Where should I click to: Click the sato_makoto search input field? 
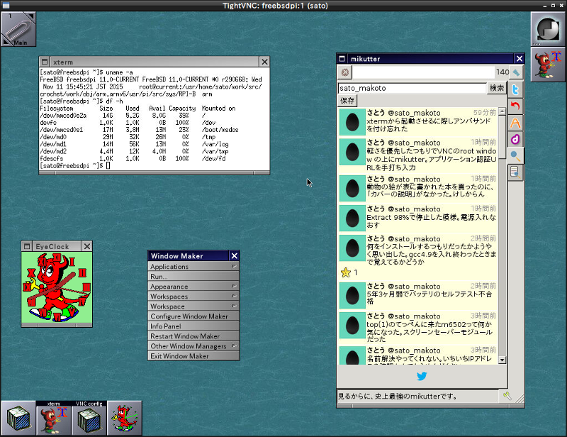412,88
